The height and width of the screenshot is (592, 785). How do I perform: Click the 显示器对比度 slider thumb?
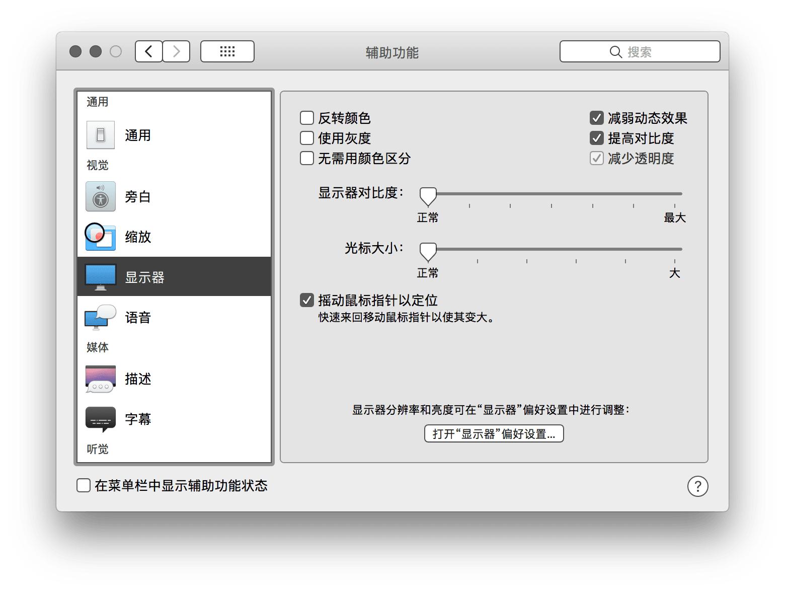click(428, 197)
